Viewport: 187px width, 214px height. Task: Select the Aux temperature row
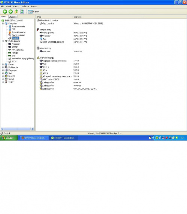[x=63, y=39]
